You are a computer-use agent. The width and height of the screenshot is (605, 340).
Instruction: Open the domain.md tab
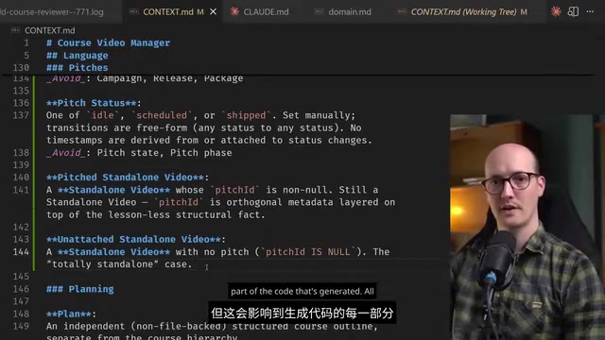coord(350,12)
